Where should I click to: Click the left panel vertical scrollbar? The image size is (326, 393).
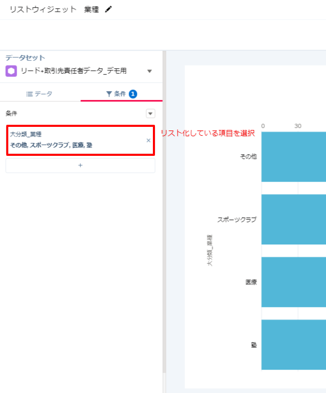coord(164,207)
